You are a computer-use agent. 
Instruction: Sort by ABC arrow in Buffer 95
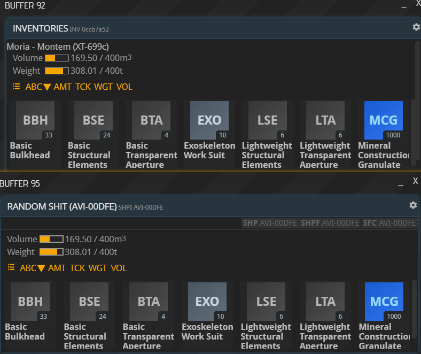coord(33,268)
